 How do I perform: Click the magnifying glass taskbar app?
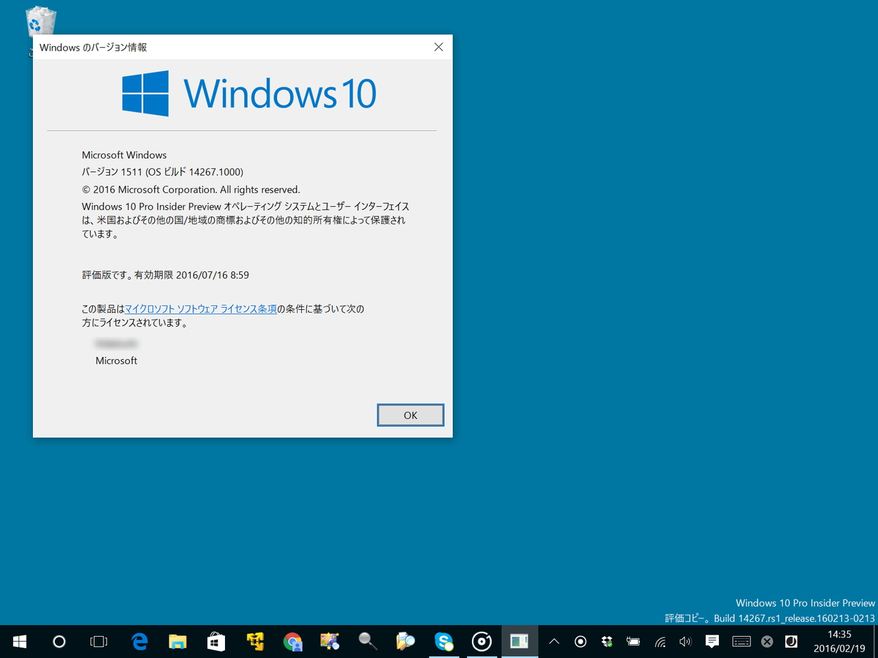click(x=368, y=642)
